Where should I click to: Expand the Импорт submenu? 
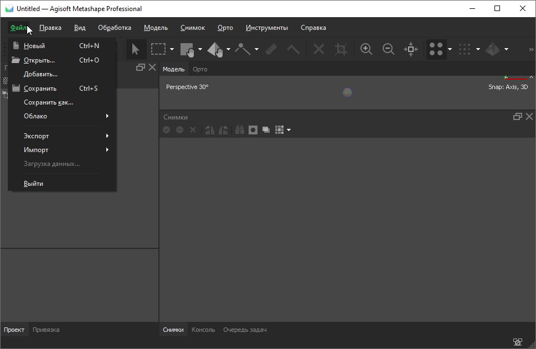click(62, 150)
